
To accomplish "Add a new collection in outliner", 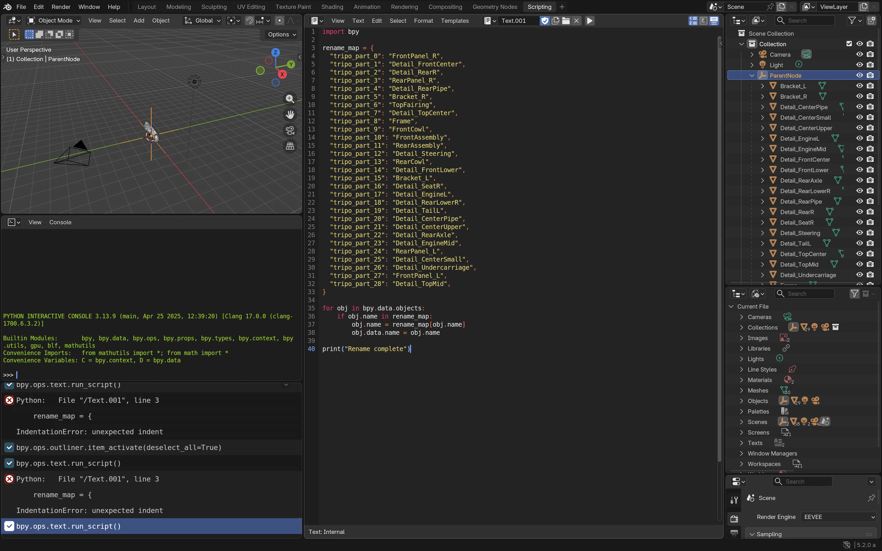I will pos(871,21).
